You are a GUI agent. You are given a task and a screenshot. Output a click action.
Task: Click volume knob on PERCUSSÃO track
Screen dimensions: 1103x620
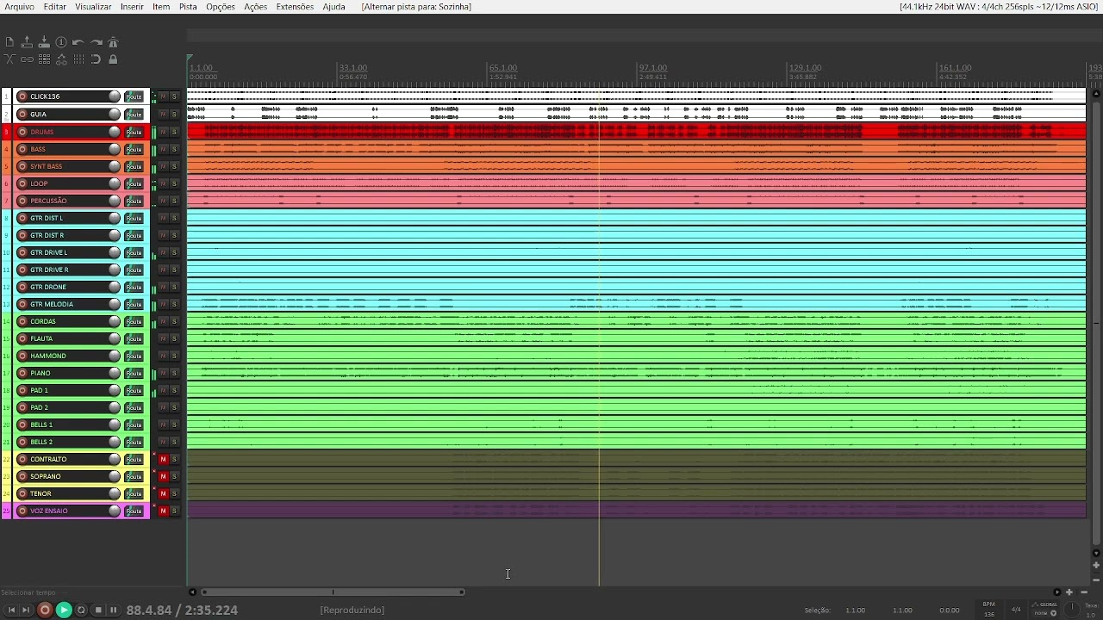114,201
